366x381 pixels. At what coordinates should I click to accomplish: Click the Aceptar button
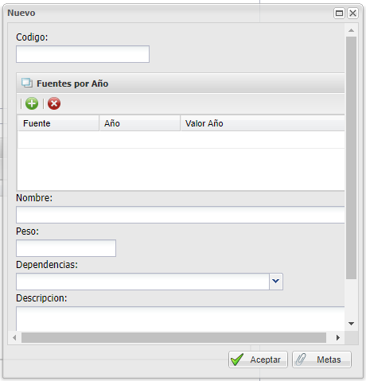[258, 360]
